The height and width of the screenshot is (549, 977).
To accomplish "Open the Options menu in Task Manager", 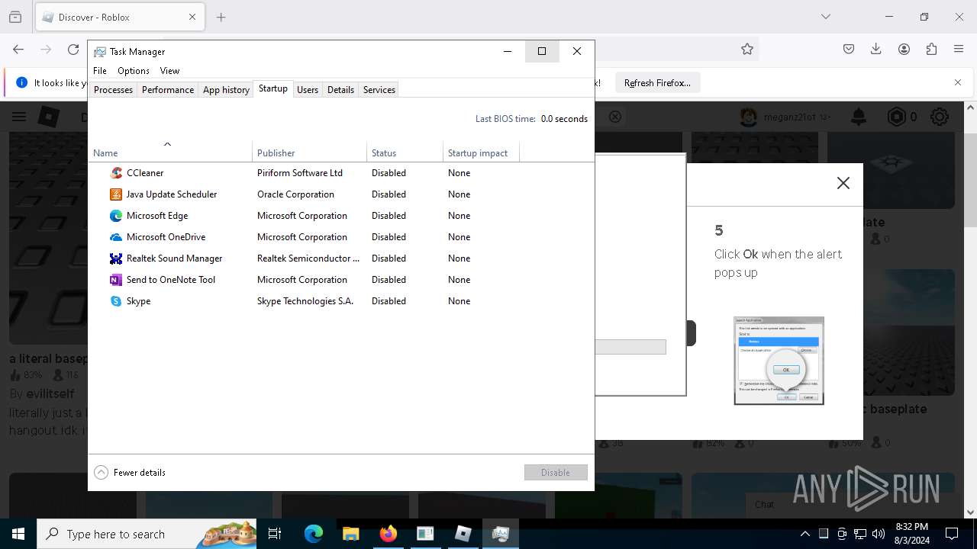I will [134, 71].
